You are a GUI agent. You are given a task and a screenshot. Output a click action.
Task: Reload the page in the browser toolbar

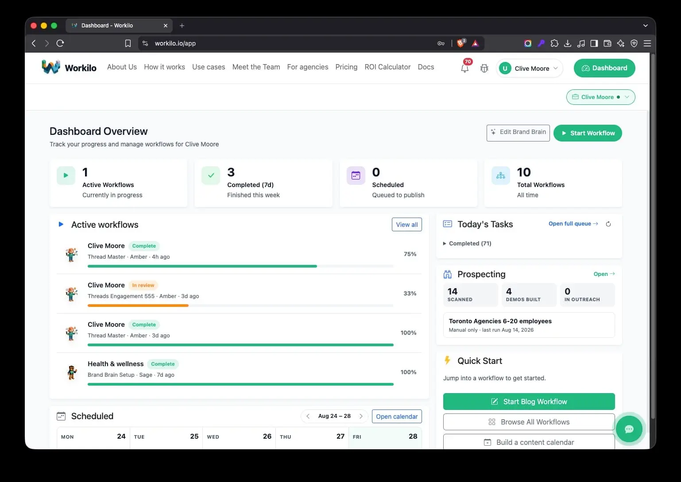(60, 43)
